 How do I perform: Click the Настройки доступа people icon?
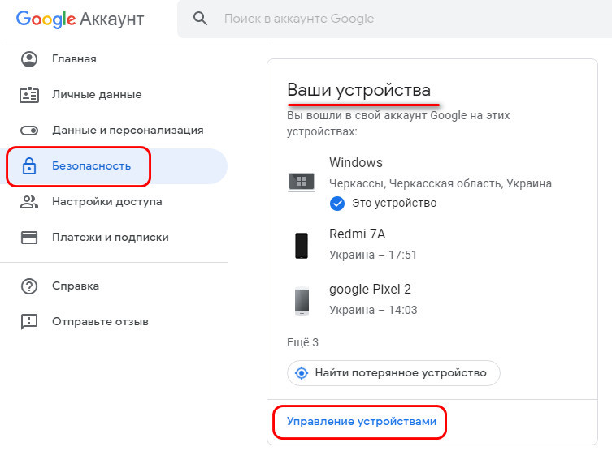tap(29, 202)
